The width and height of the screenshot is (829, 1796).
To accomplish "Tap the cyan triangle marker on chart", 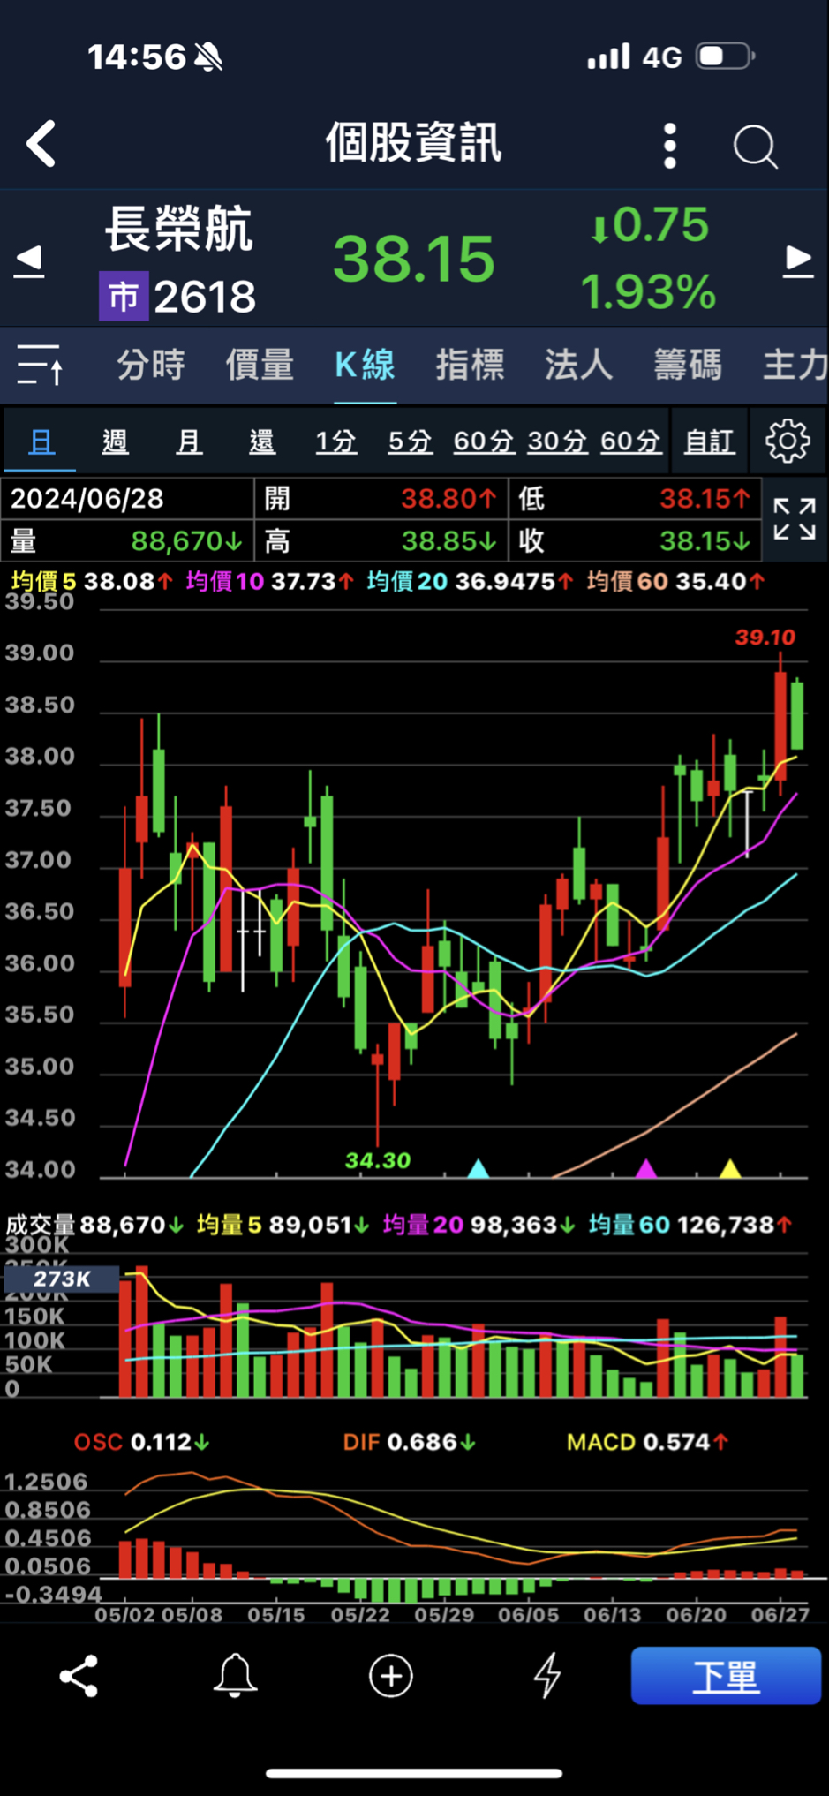I will pos(478,1169).
